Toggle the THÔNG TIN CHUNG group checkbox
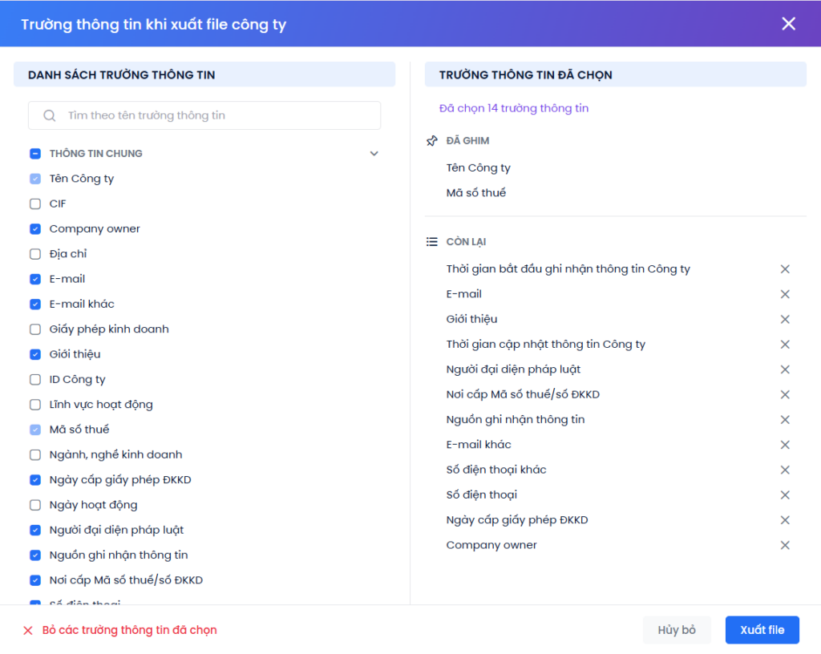This screenshot has height=654, width=821. (35, 153)
